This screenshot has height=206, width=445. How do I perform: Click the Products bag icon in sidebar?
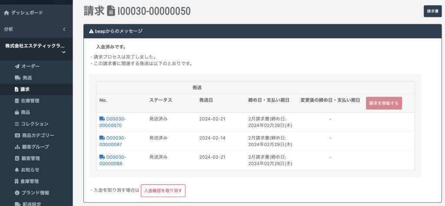pos(17,113)
